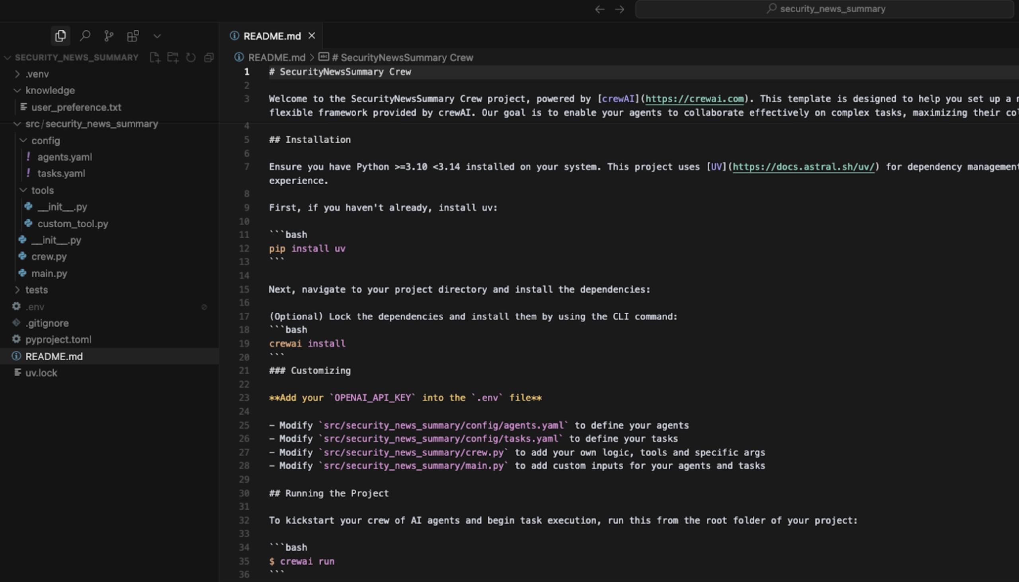Click the https://crewai.com link
This screenshot has height=582, width=1019.
tap(695, 99)
